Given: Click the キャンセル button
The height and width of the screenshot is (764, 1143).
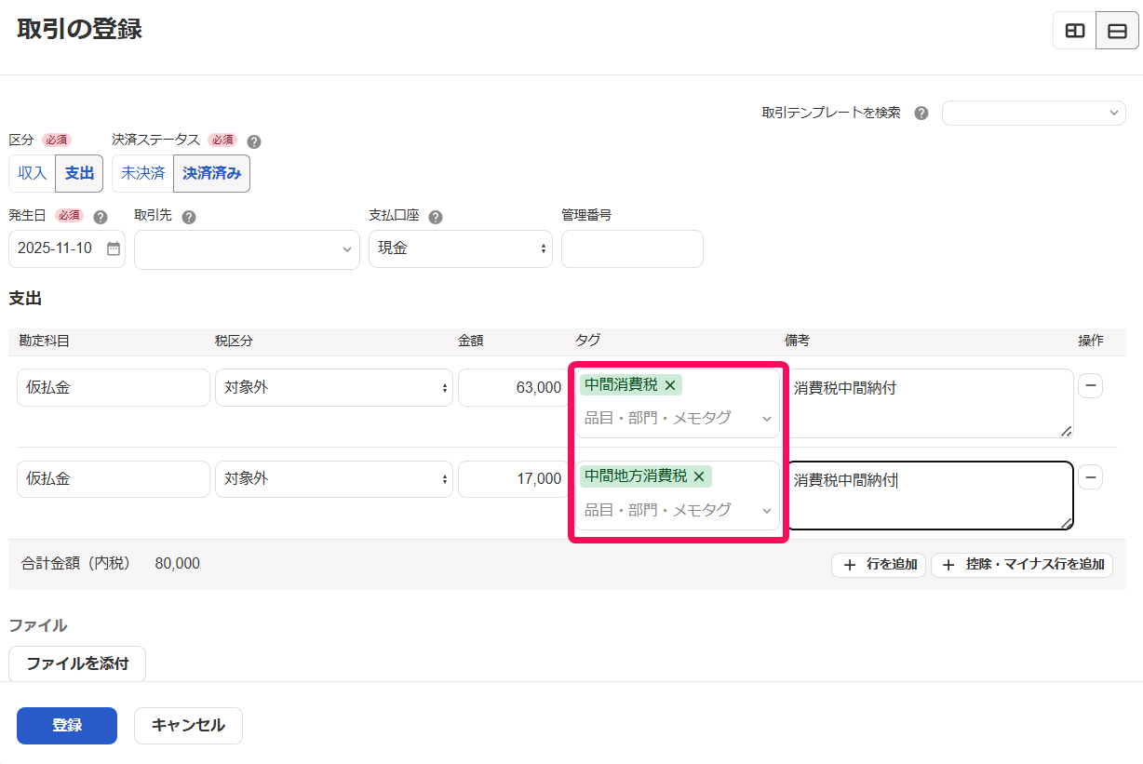Looking at the screenshot, I should 188,726.
